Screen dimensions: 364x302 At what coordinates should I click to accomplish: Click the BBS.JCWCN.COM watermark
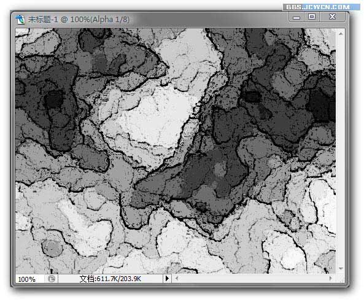pyautogui.click(x=318, y=7)
